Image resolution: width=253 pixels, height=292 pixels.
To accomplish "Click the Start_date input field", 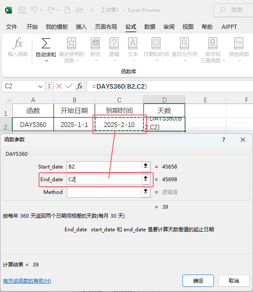I will 104,167.
